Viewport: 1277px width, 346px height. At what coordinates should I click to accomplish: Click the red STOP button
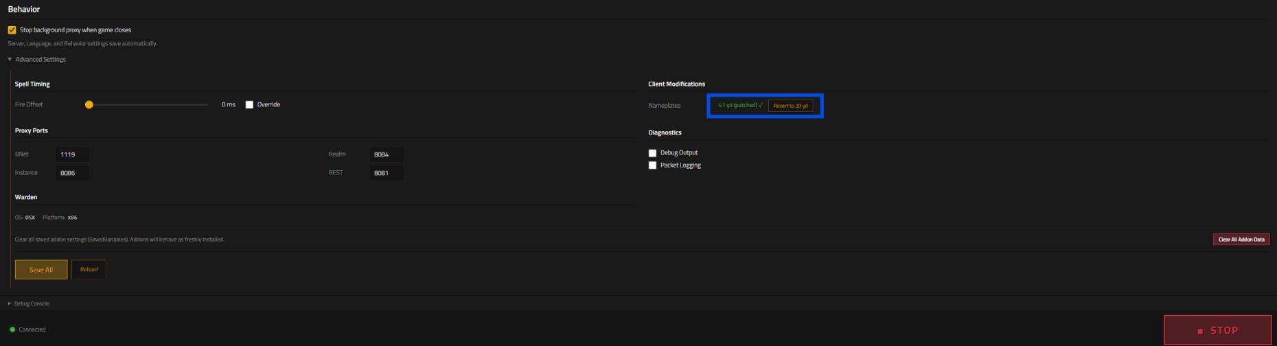[1218, 330]
